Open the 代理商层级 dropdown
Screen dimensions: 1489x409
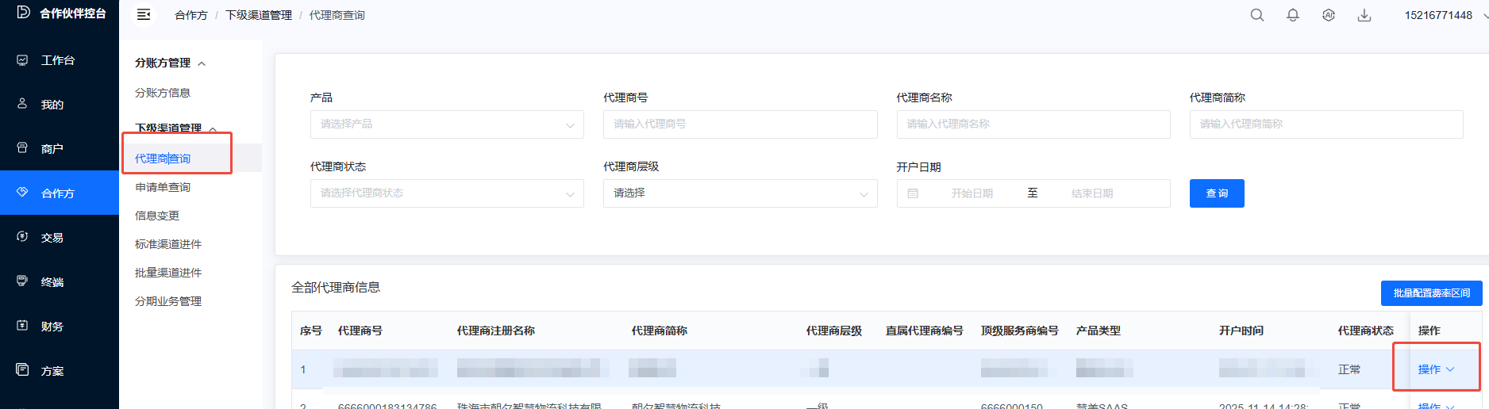pos(740,193)
